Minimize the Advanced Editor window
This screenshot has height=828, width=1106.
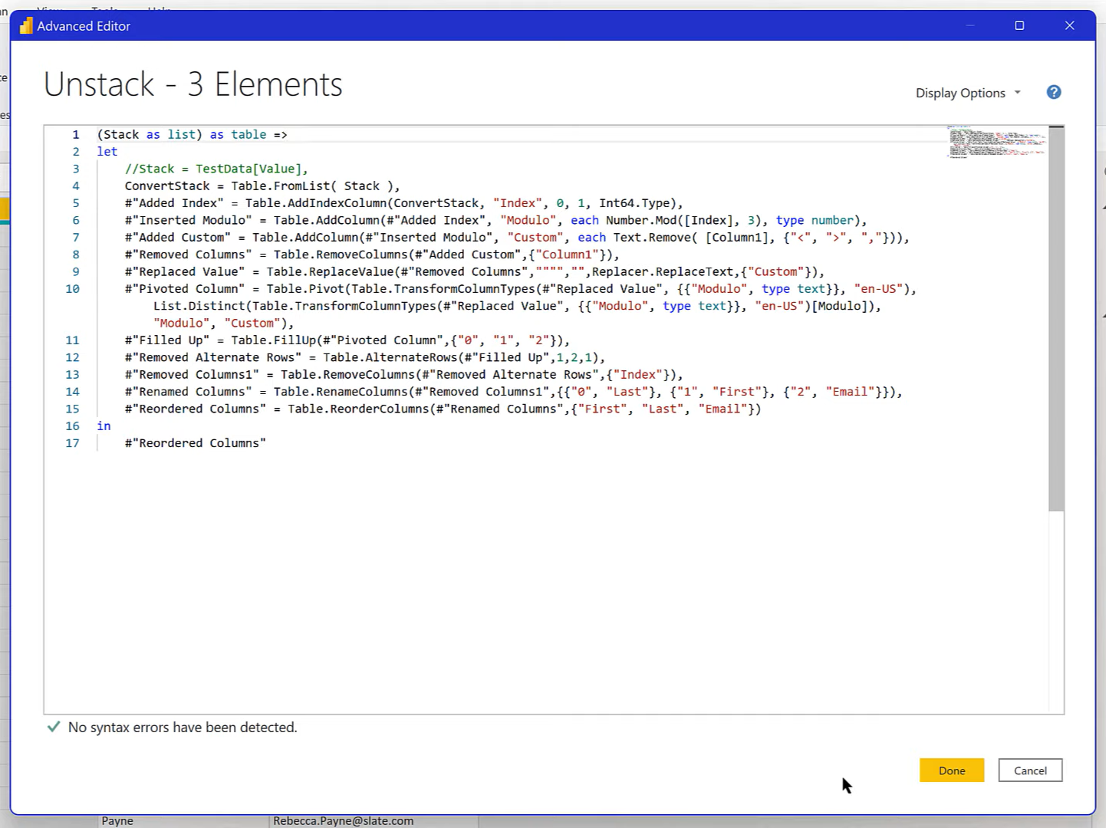(x=970, y=25)
